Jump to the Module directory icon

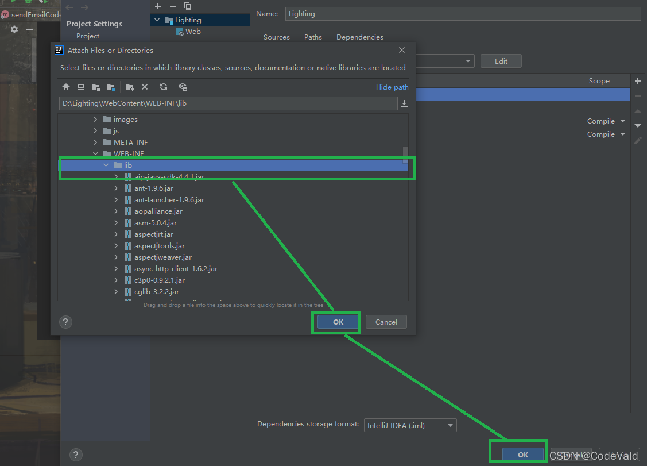[111, 87]
